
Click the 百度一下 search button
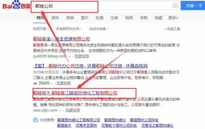tap(193, 5)
